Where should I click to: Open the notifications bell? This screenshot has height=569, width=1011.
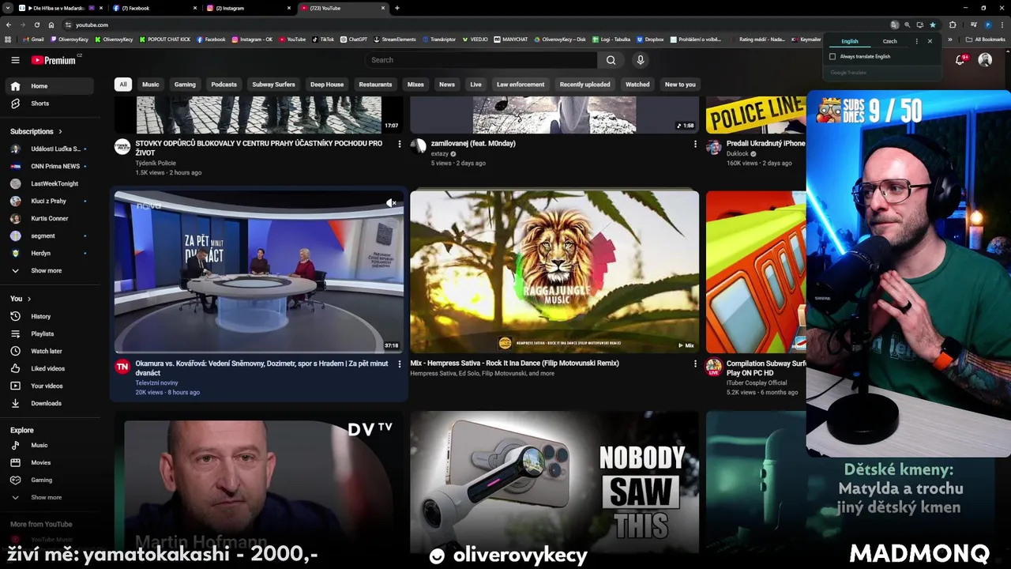tap(960, 60)
